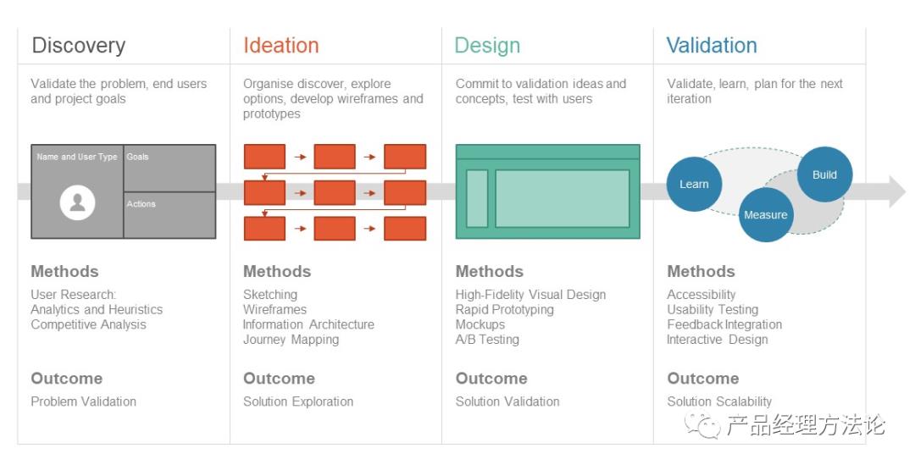Viewport: 915px width, 465px height.
Task: Click the gray arrowhead at timeline end
Action: coord(897,191)
